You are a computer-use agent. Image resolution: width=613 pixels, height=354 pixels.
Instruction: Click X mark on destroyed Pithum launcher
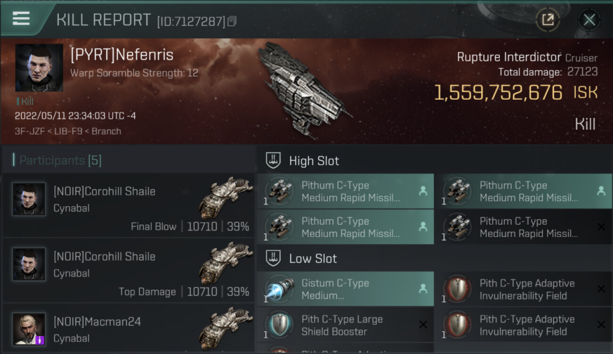(601, 227)
